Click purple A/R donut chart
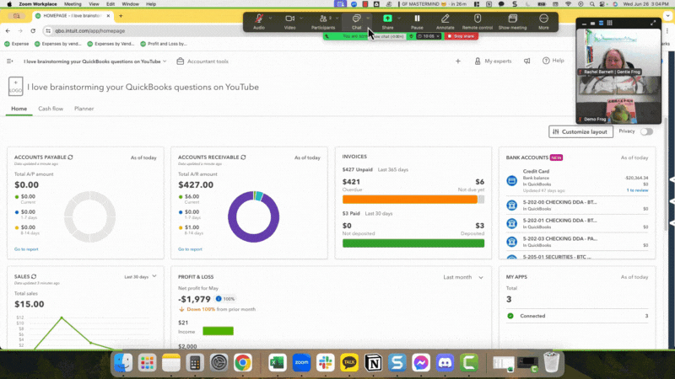This screenshot has width=675, height=379. tap(254, 217)
